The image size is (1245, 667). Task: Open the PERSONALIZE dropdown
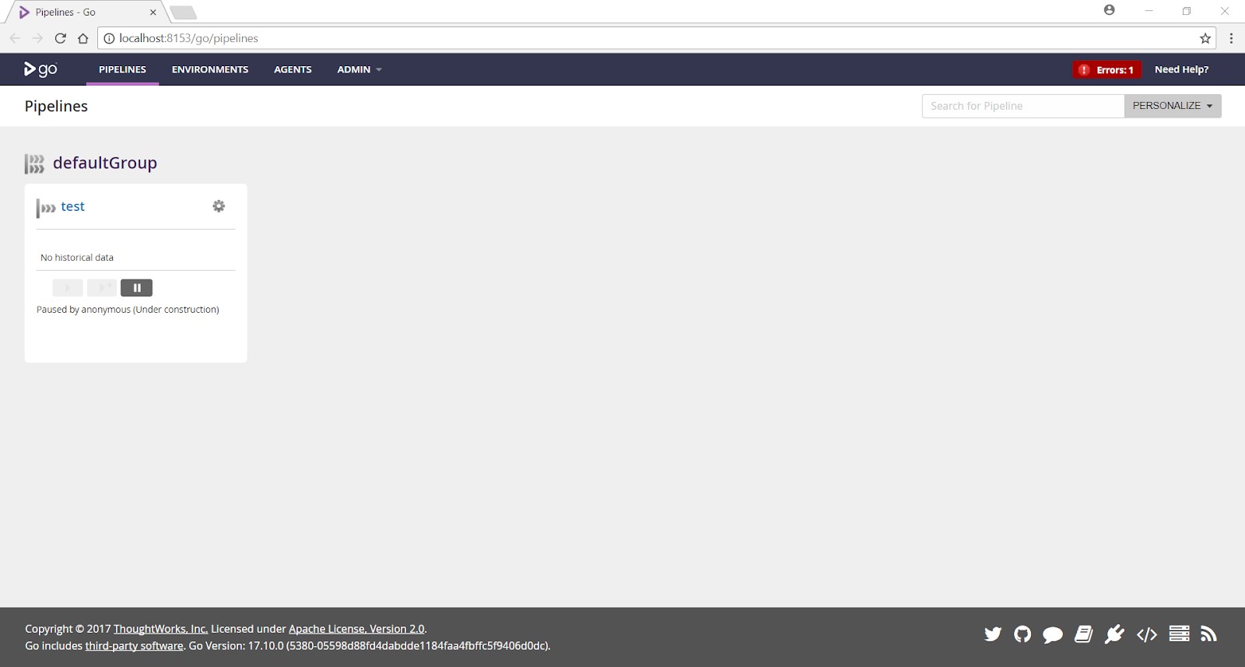[1172, 106]
